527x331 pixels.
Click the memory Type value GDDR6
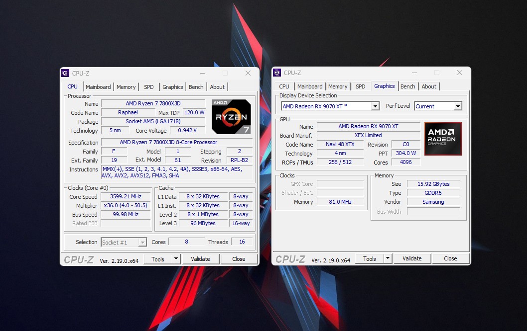pos(433,193)
